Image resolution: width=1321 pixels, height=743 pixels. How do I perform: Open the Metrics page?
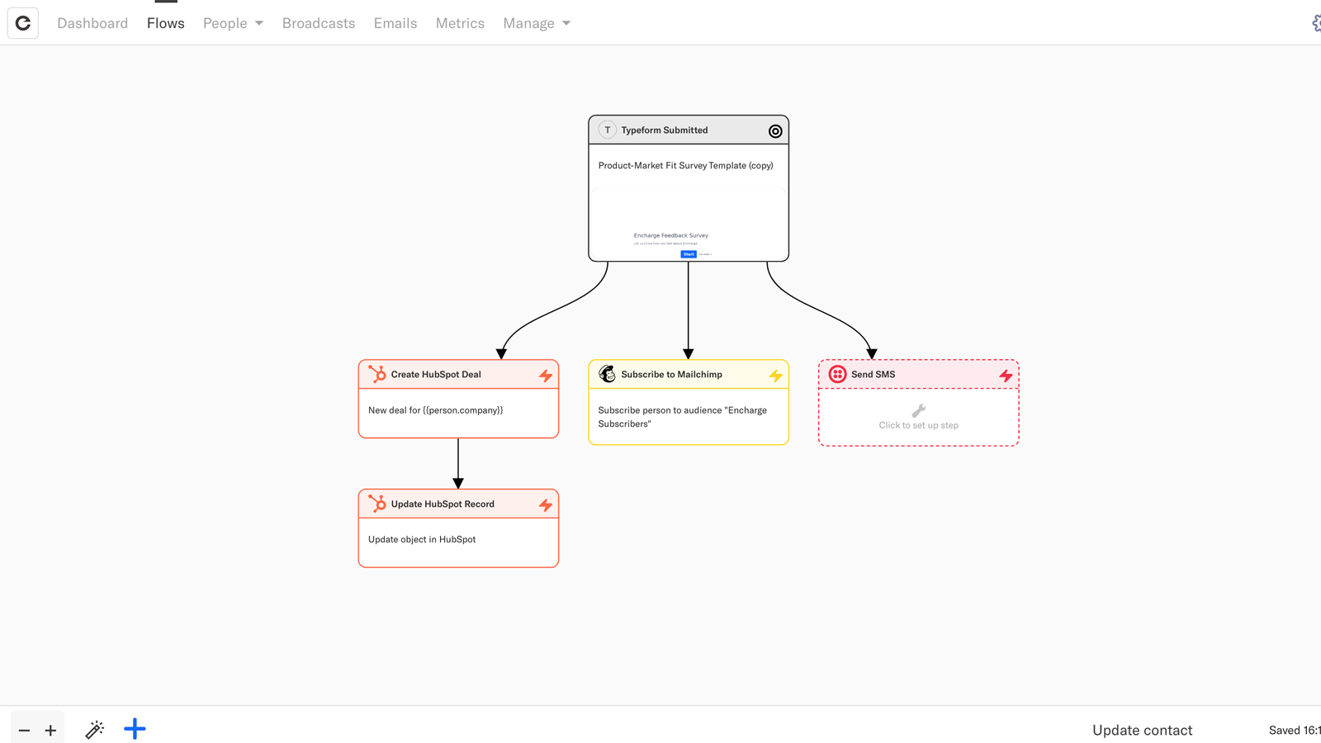pyautogui.click(x=460, y=23)
